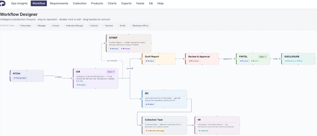Go to the Charts menu item
This screenshot has width=317, height=136.
112,3
